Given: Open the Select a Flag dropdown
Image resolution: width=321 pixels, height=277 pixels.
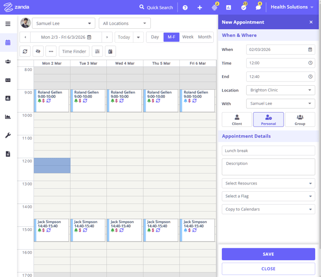Looking at the screenshot, I should (268, 196).
